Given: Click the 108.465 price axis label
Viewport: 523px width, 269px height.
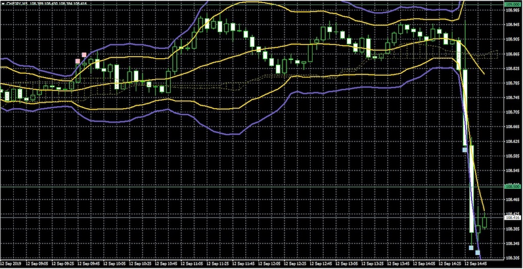Looking at the screenshot, I should click(513, 200).
